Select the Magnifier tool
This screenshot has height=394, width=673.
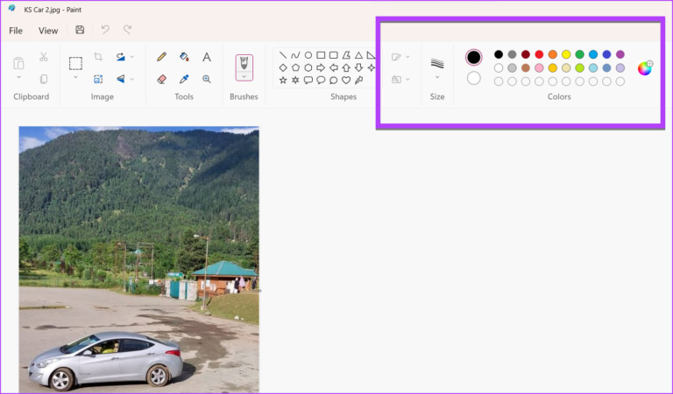pos(207,79)
